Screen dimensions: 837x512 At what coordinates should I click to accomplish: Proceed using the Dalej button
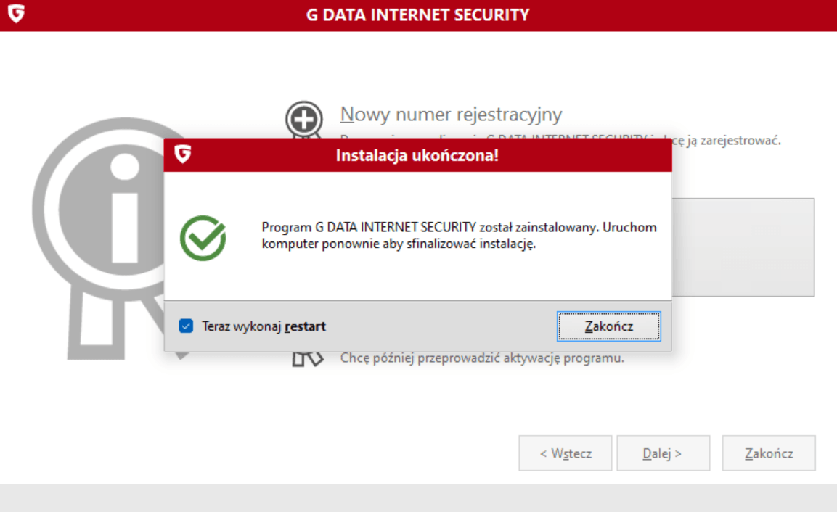(x=662, y=453)
